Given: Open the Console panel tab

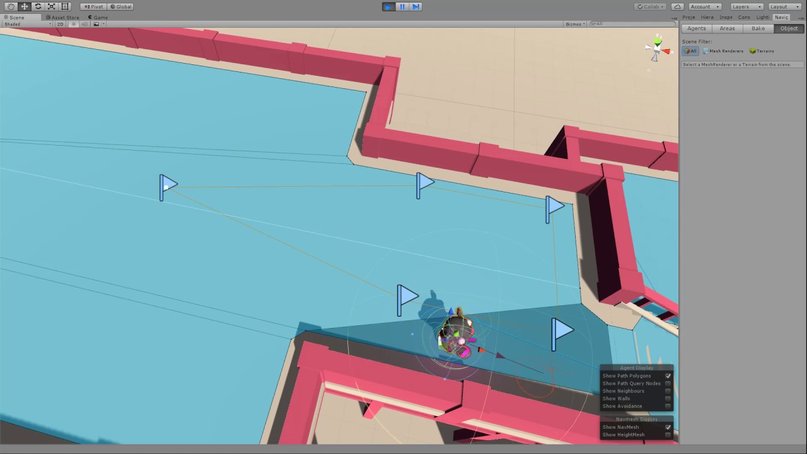Looking at the screenshot, I should pos(744,17).
